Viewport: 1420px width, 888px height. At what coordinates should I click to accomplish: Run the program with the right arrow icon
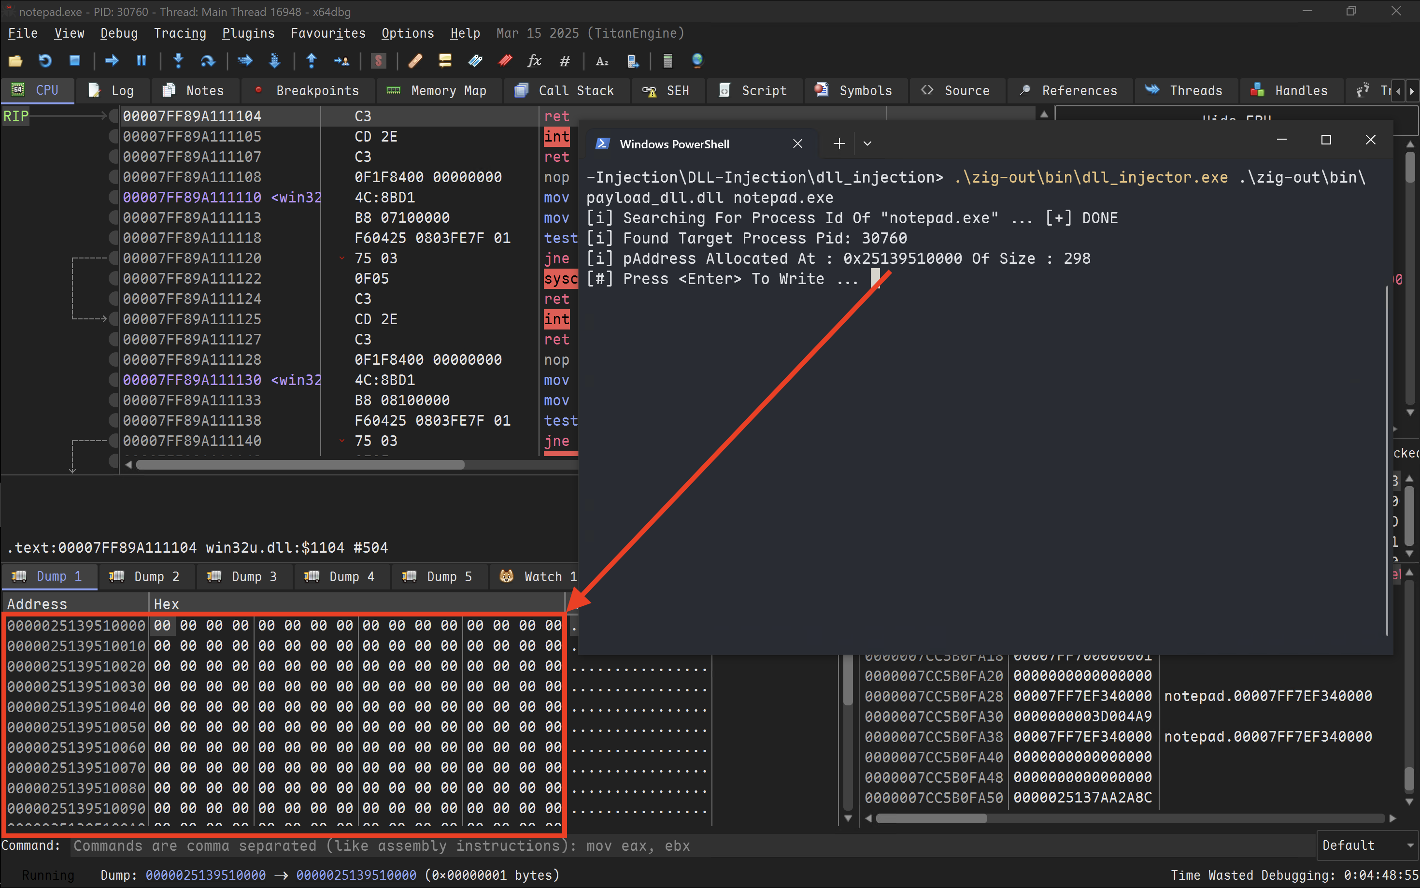point(112,60)
